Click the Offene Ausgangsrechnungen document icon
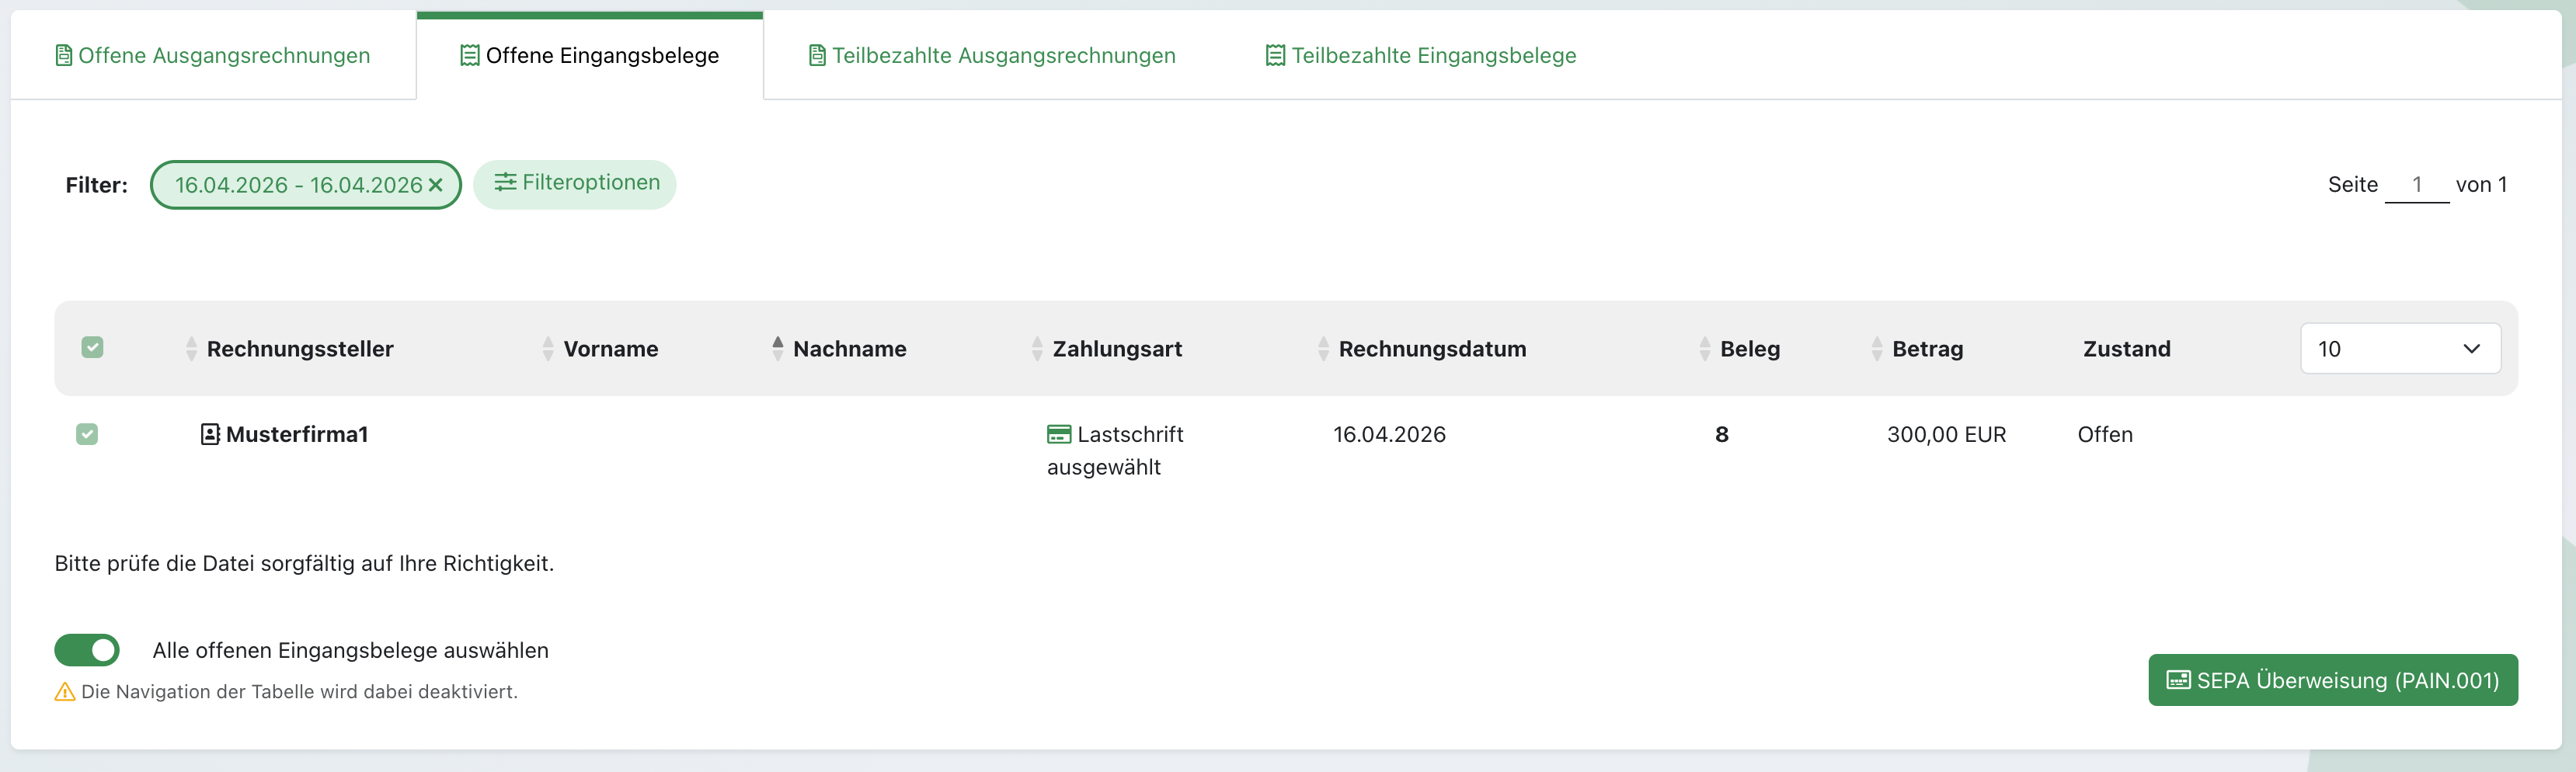Viewport: 2576px width, 772px height. pyautogui.click(x=64, y=56)
